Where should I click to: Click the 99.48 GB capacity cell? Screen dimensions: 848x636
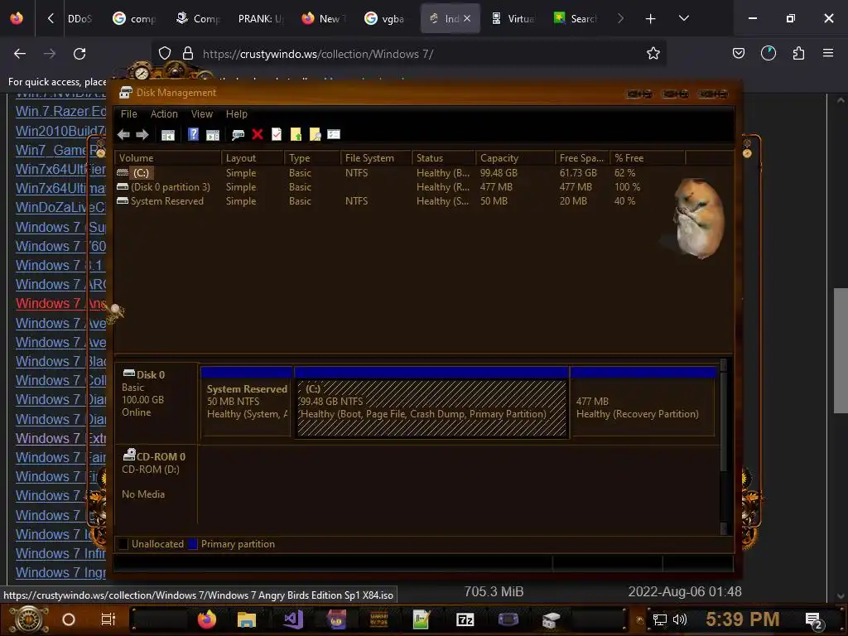pyautogui.click(x=499, y=173)
